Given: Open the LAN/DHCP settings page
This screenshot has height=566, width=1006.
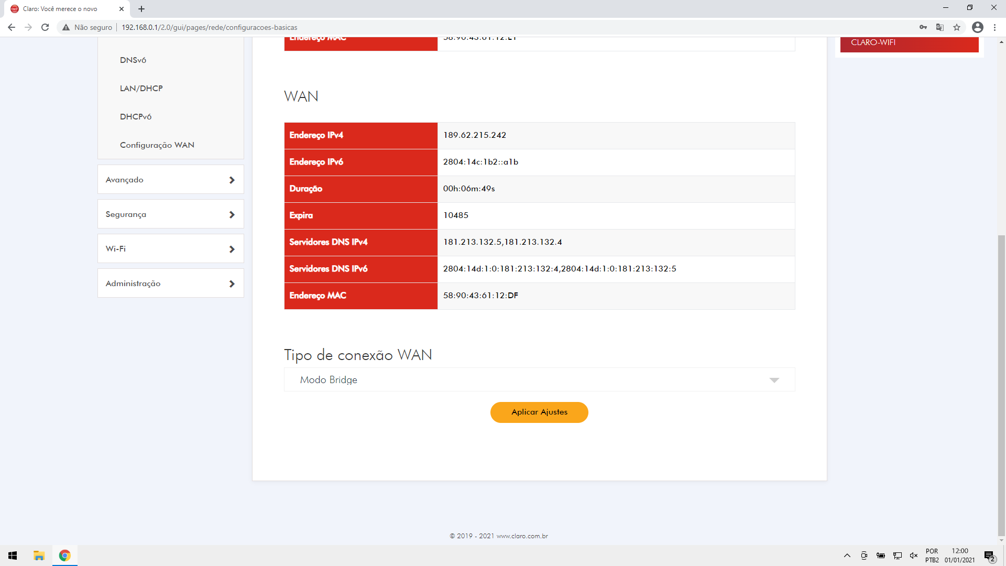Looking at the screenshot, I should [141, 89].
